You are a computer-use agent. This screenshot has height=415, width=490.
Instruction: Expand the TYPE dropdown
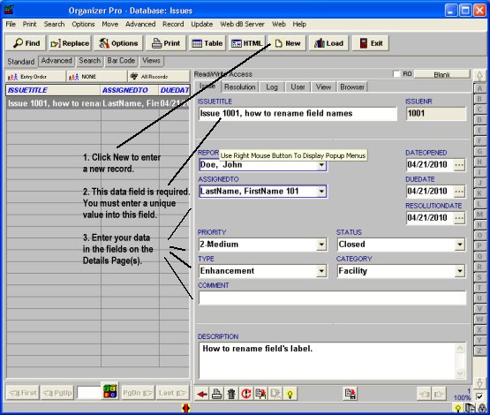(x=321, y=271)
